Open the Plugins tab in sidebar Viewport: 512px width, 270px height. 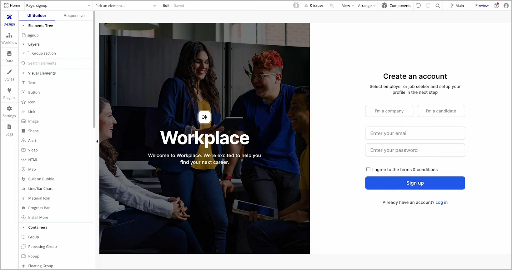(9, 93)
